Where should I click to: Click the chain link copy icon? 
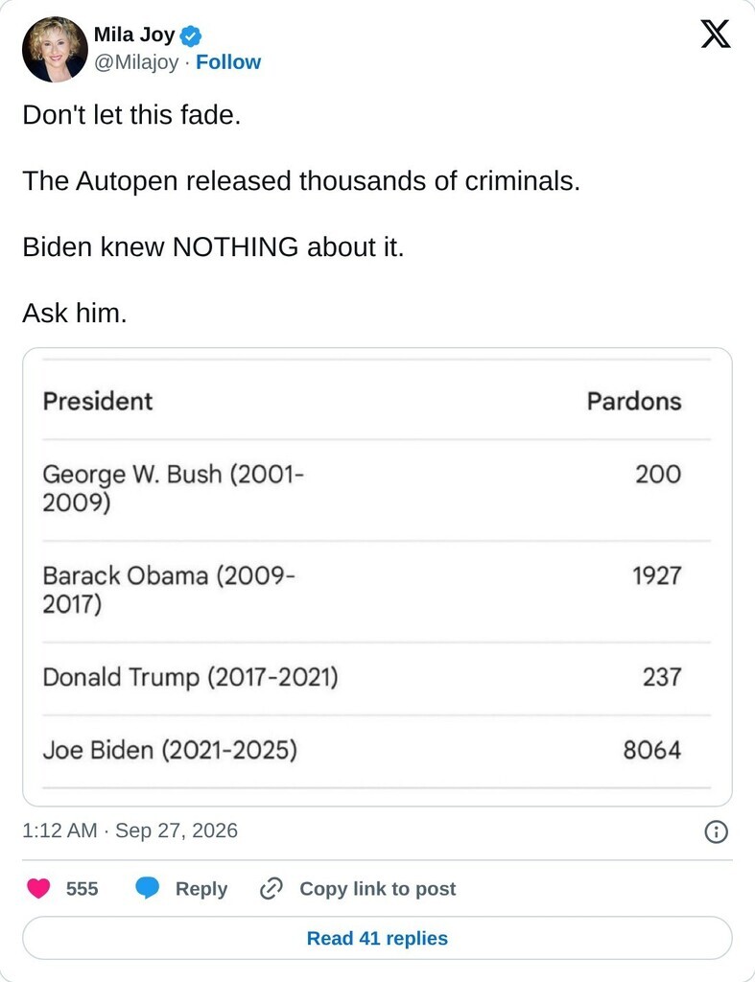point(271,888)
